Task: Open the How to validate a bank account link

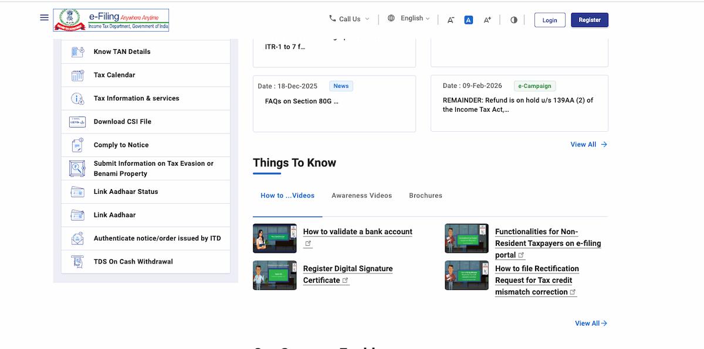Action: [357, 232]
